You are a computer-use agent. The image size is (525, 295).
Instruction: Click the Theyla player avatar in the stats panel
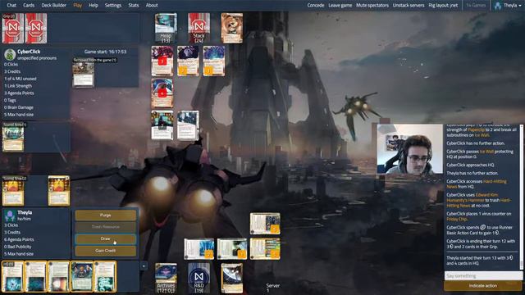(10, 216)
